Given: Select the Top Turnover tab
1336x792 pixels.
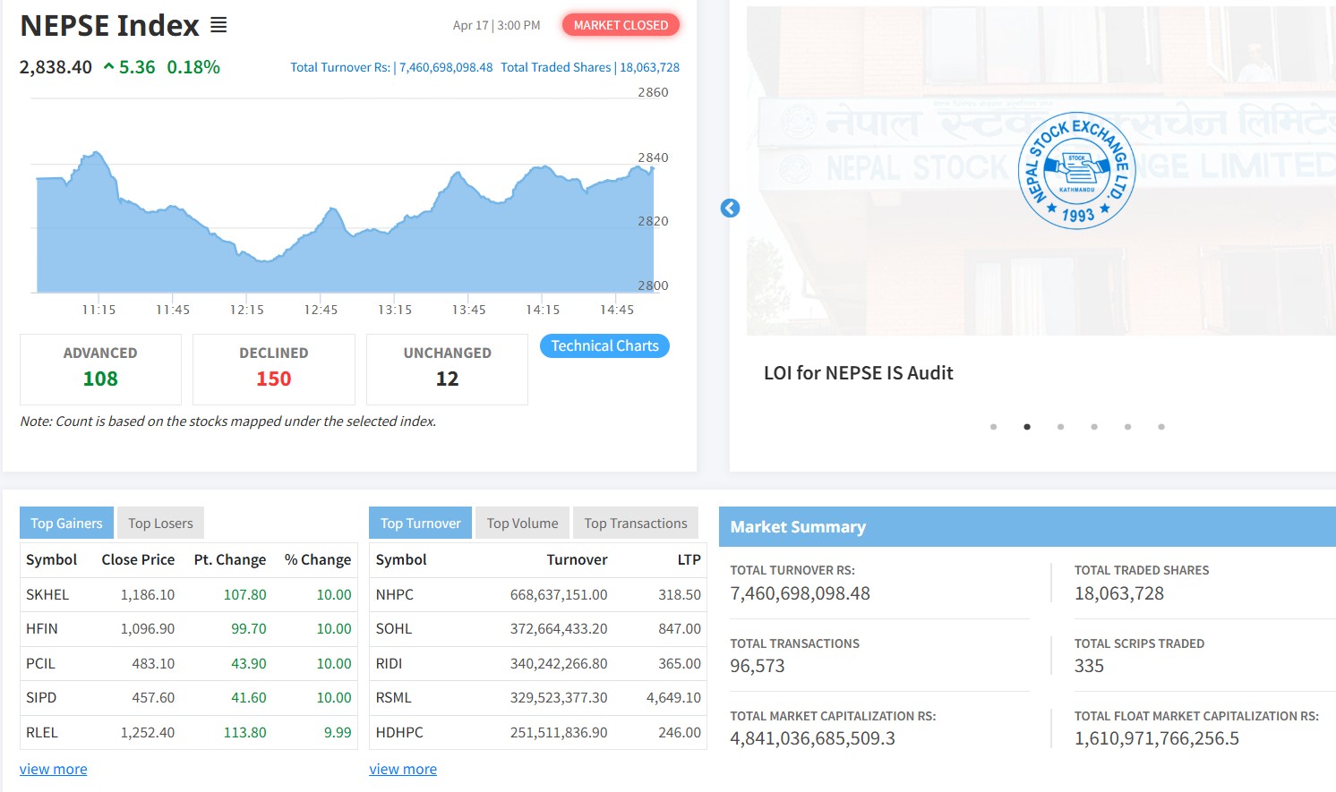Looking at the screenshot, I should pos(420,524).
